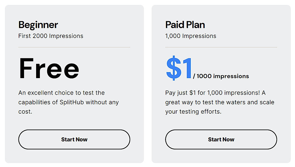295x167 pixels.
Task: Click the Start Now label text on left button
Action: click(x=74, y=139)
